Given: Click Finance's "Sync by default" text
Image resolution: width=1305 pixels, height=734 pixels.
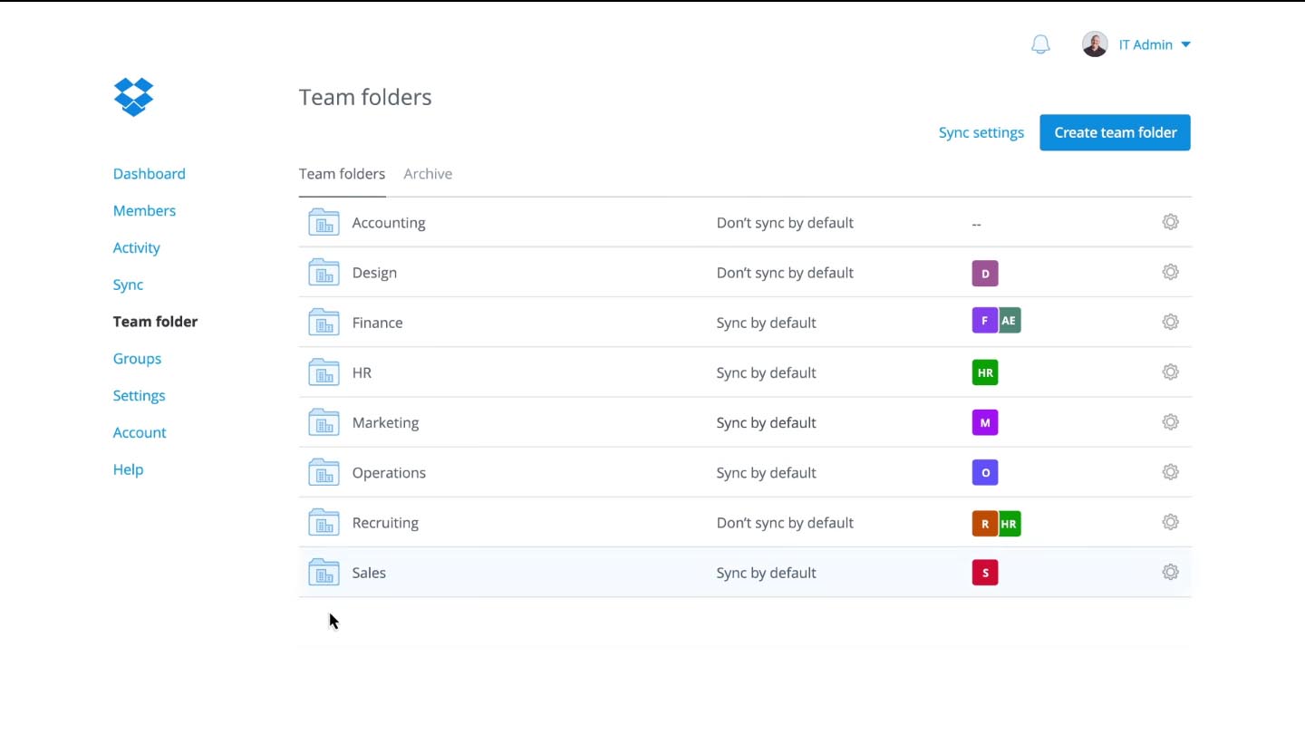Looking at the screenshot, I should [x=766, y=323].
